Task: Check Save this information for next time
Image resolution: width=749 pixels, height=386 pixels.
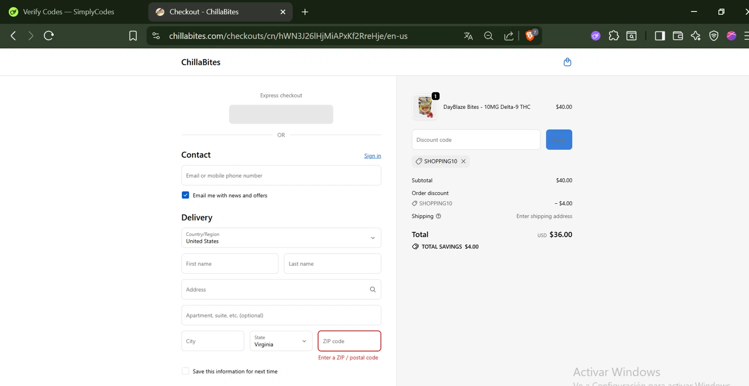Action: 185,371
